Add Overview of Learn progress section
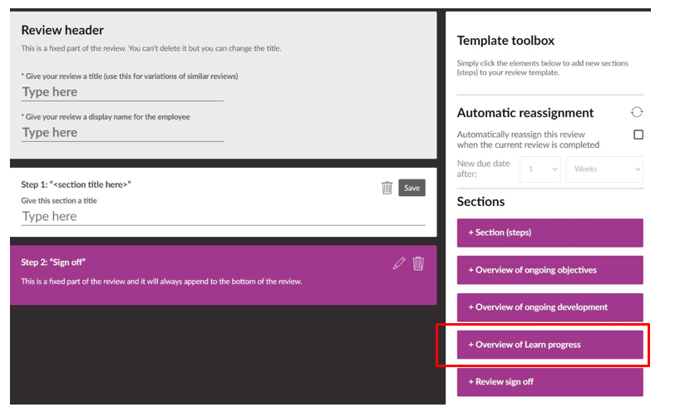Viewport: 680px width, 417px height. pyautogui.click(x=549, y=345)
